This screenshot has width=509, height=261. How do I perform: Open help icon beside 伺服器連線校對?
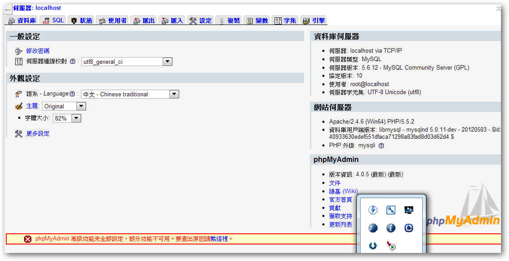72,62
